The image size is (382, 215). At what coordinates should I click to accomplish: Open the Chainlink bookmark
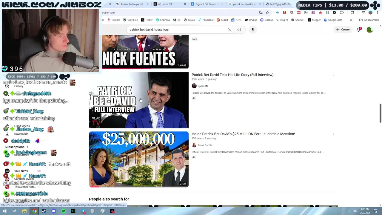coord(163,20)
